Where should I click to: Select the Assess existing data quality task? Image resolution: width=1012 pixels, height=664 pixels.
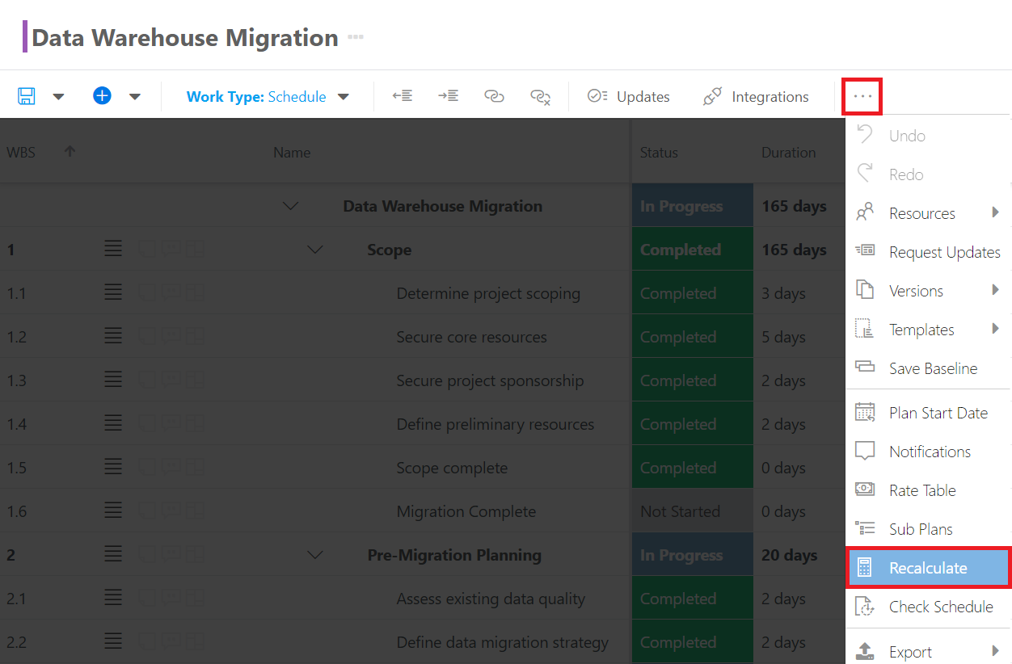point(491,599)
